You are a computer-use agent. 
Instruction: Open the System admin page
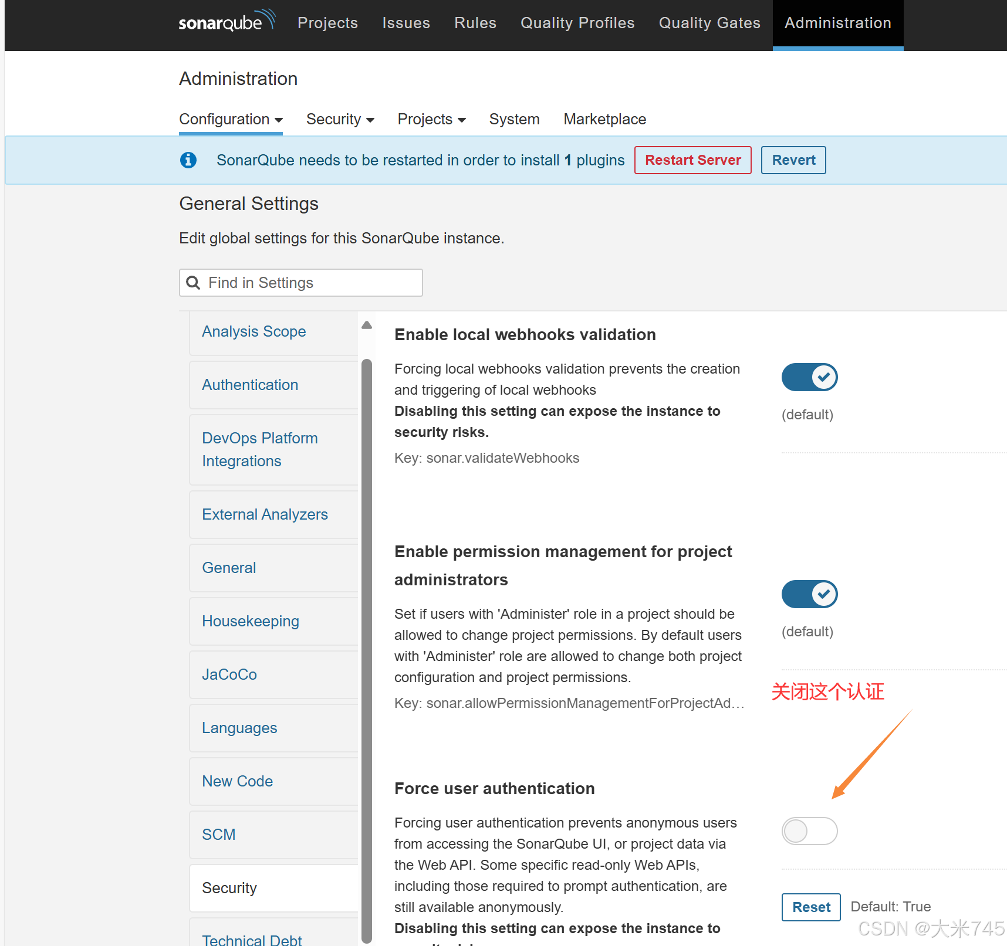tap(514, 119)
